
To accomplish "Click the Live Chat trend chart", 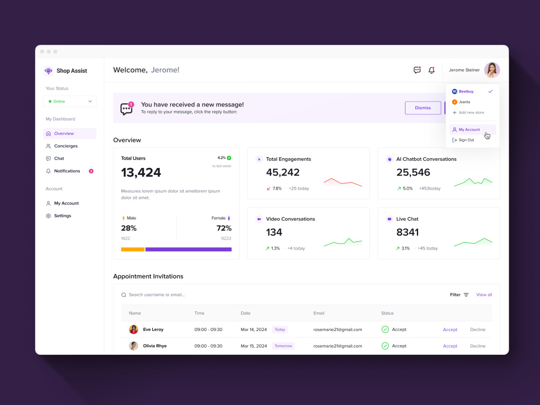I will click(x=473, y=242).
